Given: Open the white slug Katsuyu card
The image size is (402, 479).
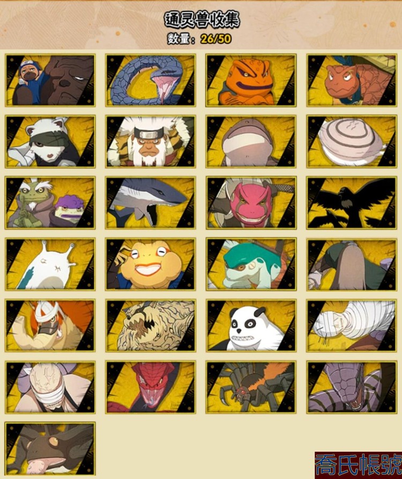Looking at the screenshot, I should pos(50,264).
